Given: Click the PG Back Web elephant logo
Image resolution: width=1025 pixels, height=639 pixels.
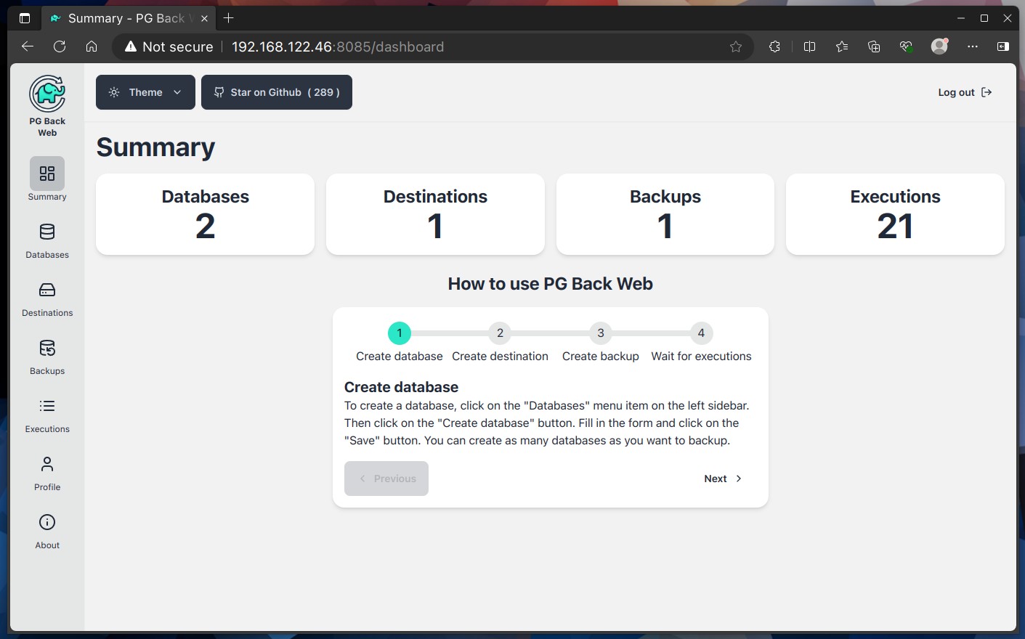Looking at the screenshot, I should pyautogui.click(x=47, y=93).
